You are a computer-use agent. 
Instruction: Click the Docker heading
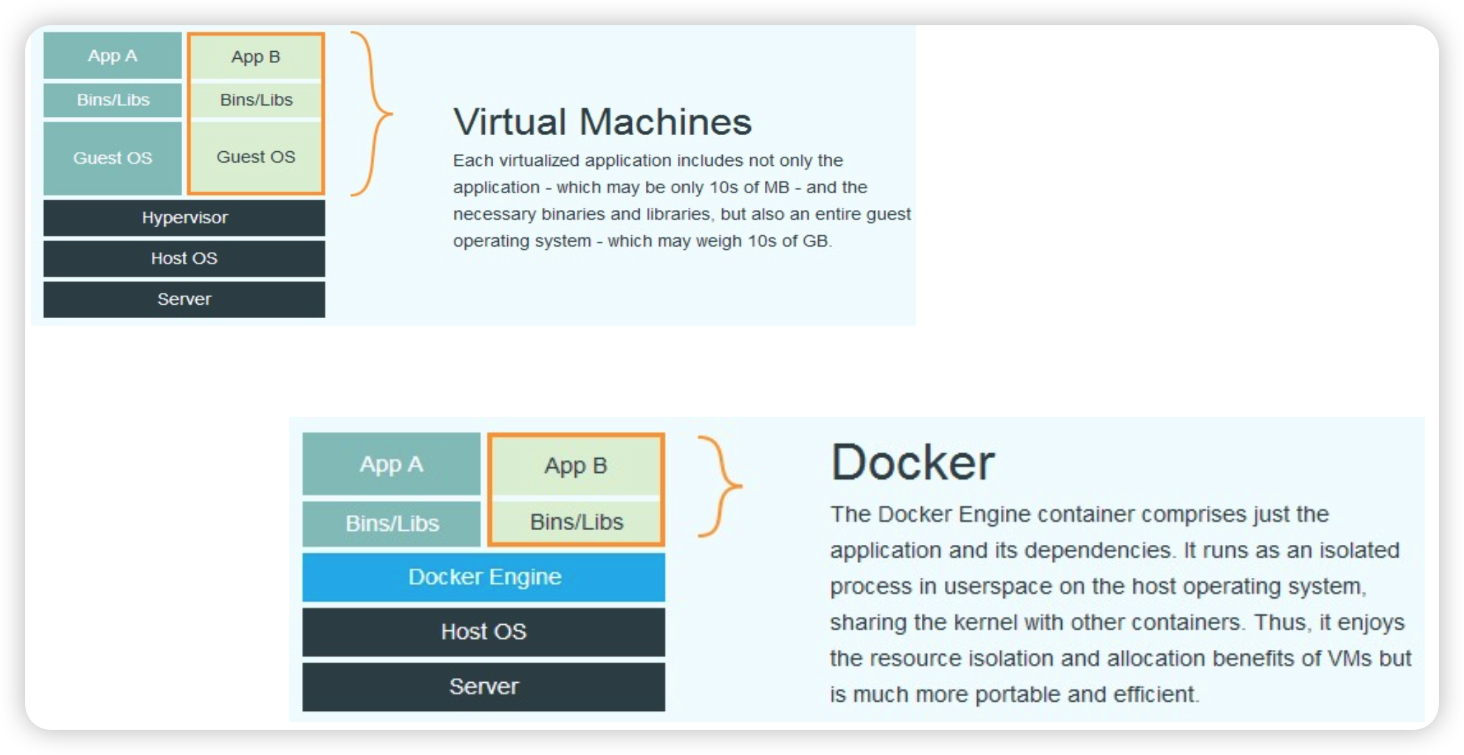click(912, 462)
